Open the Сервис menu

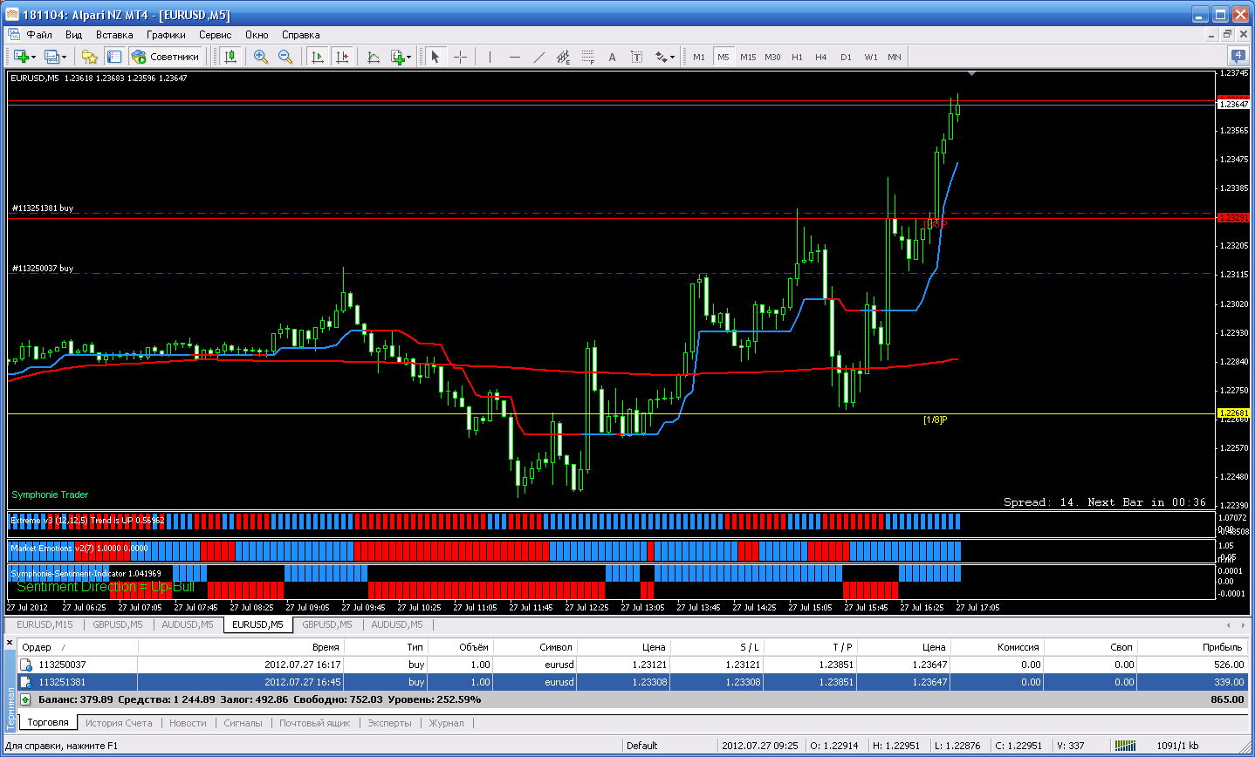click(215, 35)
